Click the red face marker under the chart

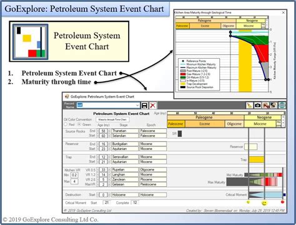282,202
